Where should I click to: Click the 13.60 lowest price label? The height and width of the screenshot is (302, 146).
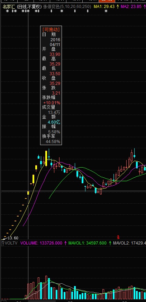tap(13, 238)
